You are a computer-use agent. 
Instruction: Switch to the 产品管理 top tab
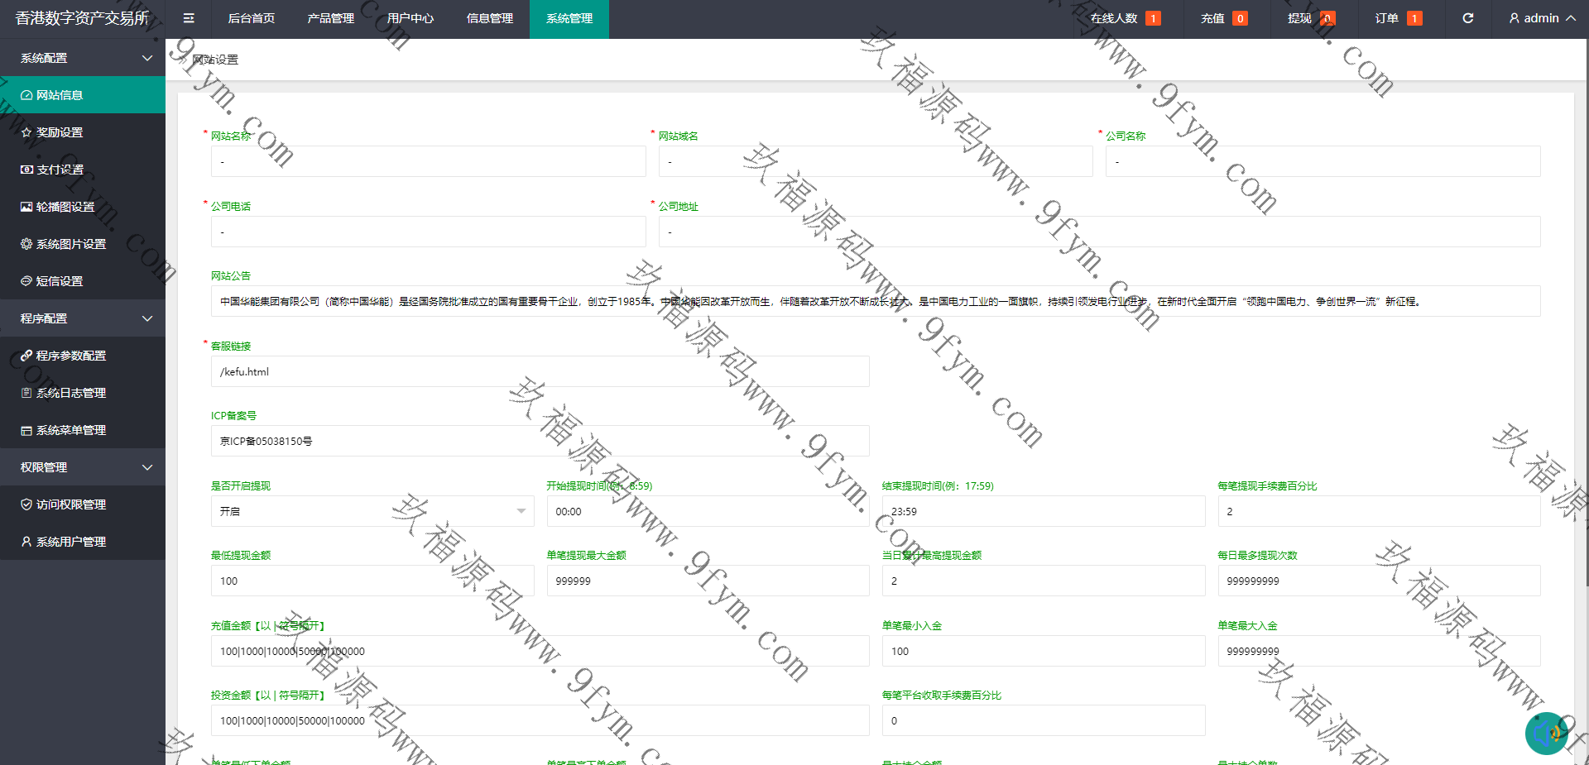[x=330, y=18]
